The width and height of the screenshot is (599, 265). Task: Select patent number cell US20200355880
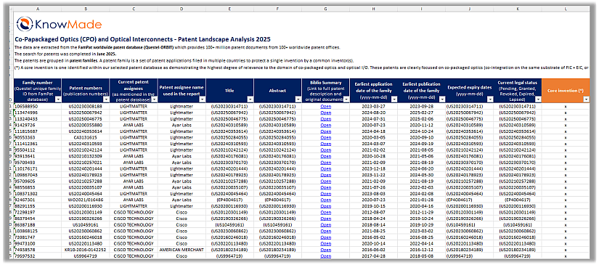point(85,125)
